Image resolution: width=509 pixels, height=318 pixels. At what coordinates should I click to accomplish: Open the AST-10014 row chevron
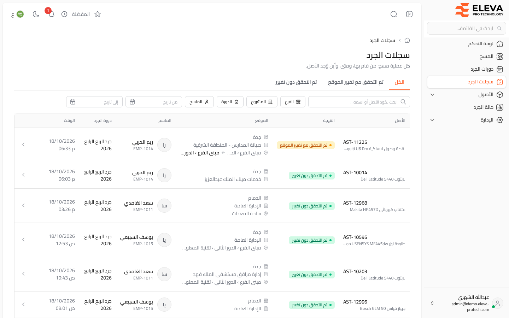coord(23,175)
